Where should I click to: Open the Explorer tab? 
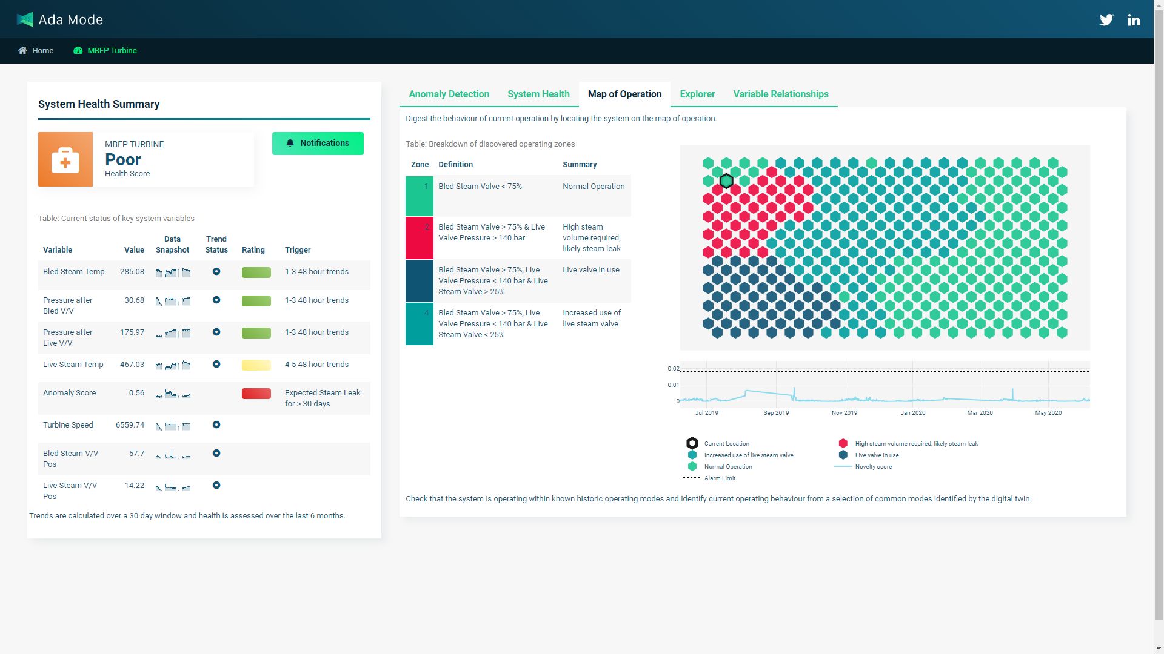697,94
